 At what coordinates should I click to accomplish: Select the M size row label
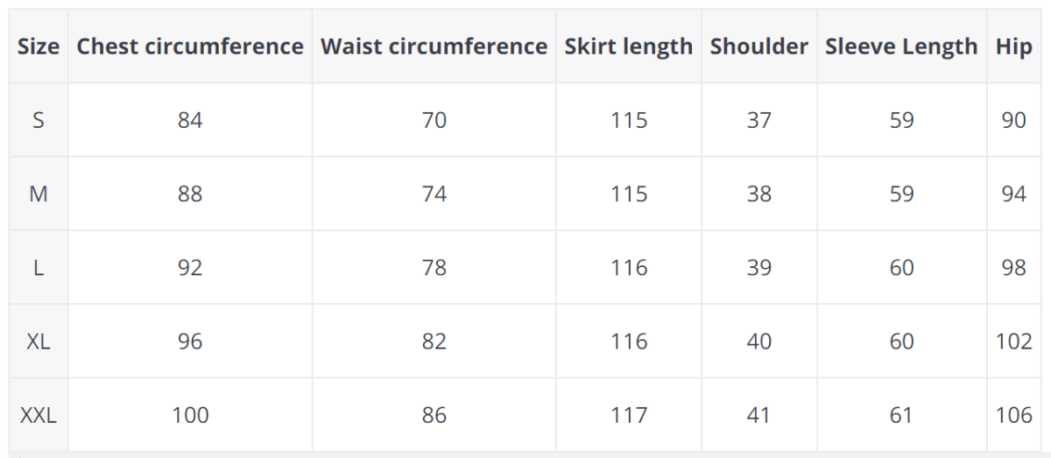(x=39, y=194)
